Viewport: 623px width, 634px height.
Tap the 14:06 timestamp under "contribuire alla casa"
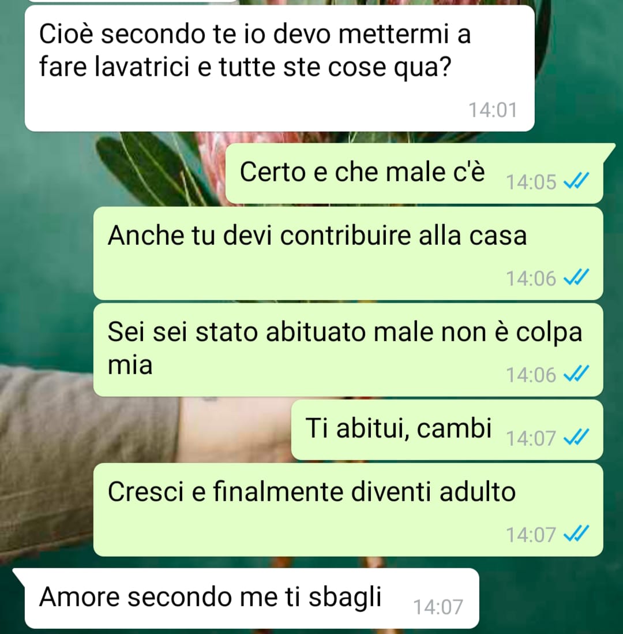point(531,278)
